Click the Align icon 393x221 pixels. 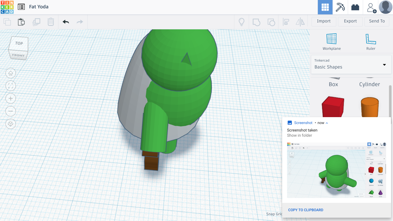point(286,22)
